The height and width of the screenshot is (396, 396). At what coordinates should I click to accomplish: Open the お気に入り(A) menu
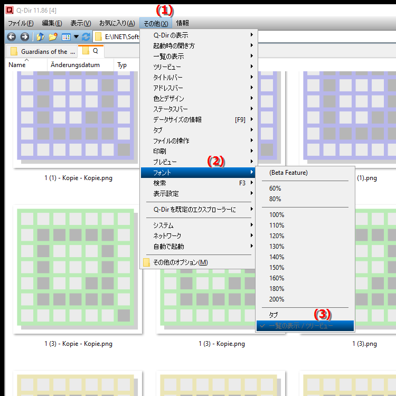click(x=117, y=23)
